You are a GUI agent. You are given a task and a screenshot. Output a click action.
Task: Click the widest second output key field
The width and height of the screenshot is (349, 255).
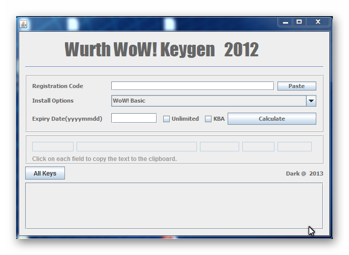[x=136, y=147]
